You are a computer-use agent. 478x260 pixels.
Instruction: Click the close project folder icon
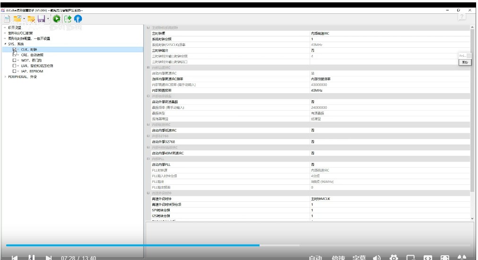click(31, 19)
